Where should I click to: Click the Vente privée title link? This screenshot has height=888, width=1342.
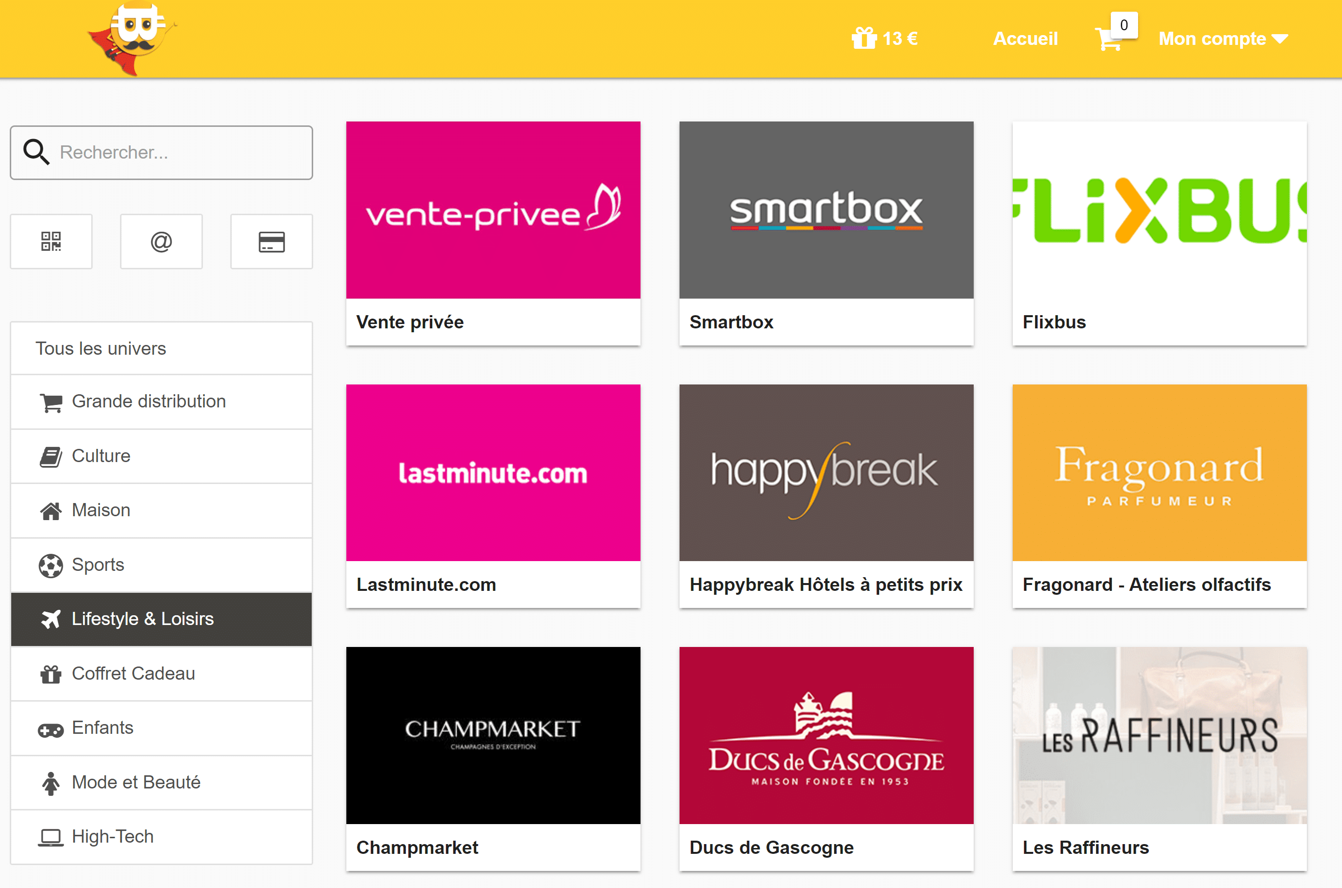(410, 322)
